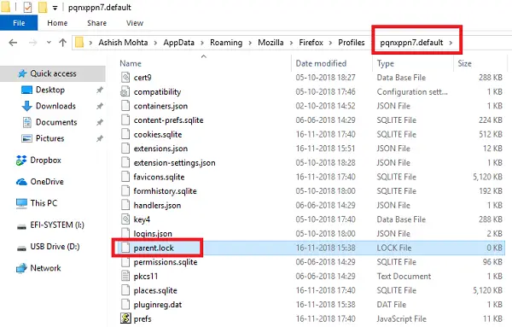Click the pkcs11 text document icon
This screenshot has height=327, width=512.
[125, 276]
